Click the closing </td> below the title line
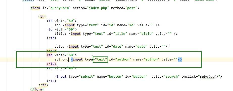Viewport: 233px width, 91px height. (x=51, y=38)
